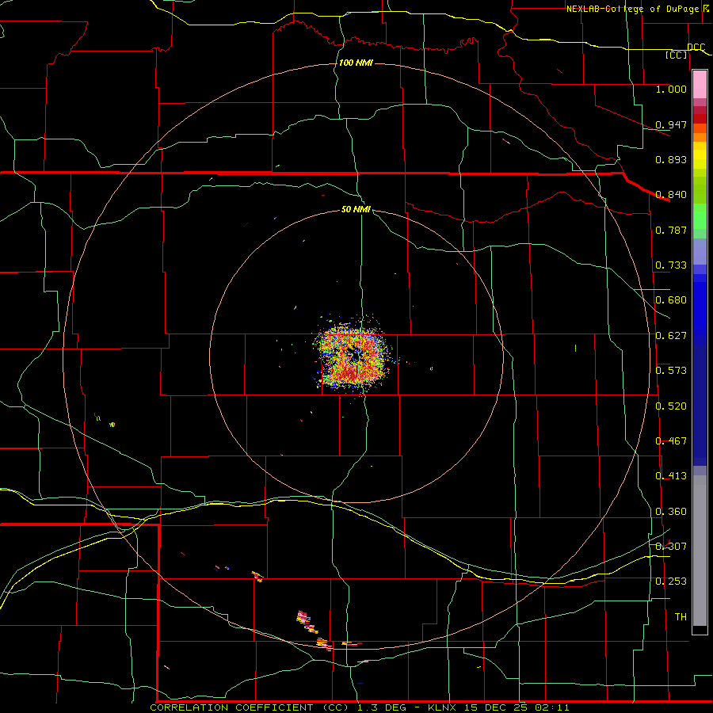Click the 0.733 legend value
Screen dimensions: 713x713
pyautogui.click(x=671, y=265)
